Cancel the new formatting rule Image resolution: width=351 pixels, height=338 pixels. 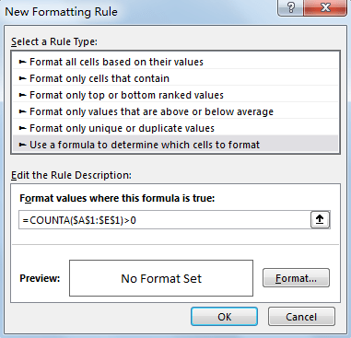pos(301,317)
